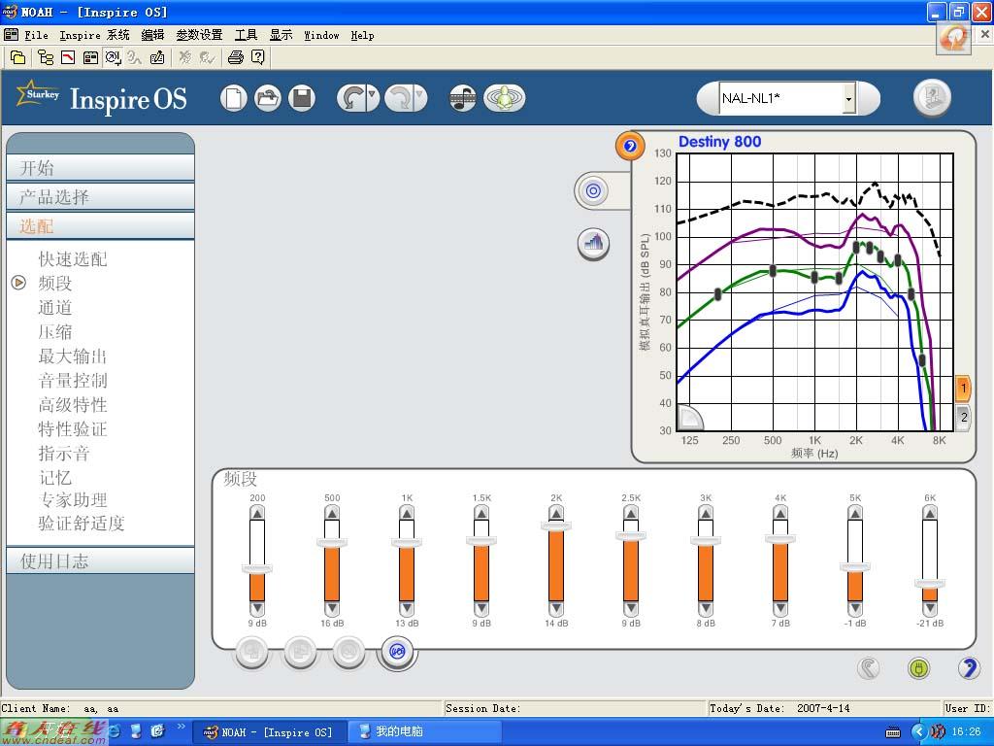
Task: Switch to 我的电脑 taskbar window
Action: tap(425, 731)
